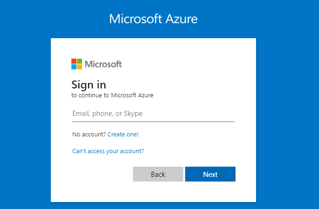Screen dimensions: 319x209
Task: Click the "to continue to Microsoft Azure" subtitle
Action: pos(112,95)
